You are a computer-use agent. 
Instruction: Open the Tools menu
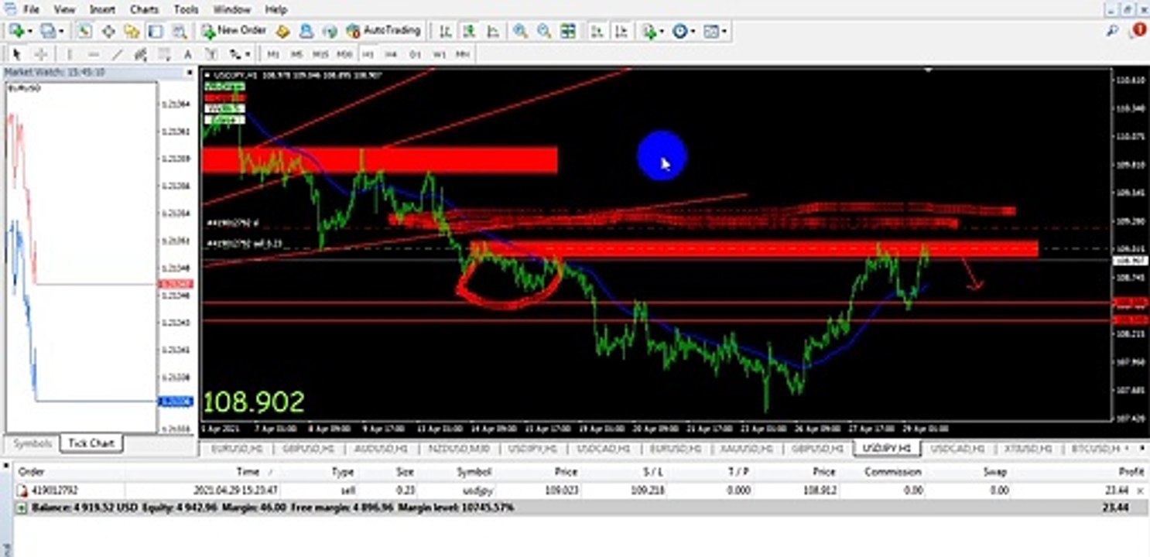(x=186, y=9)
